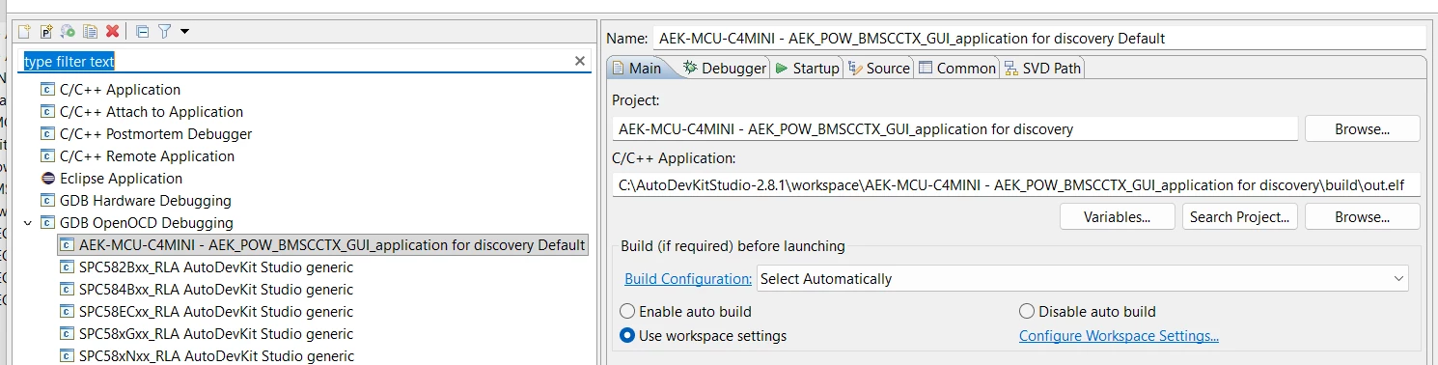1438x365 pixels.
Task: Click the Eclipse Application sphere icon
Action: tap(47, 179)
